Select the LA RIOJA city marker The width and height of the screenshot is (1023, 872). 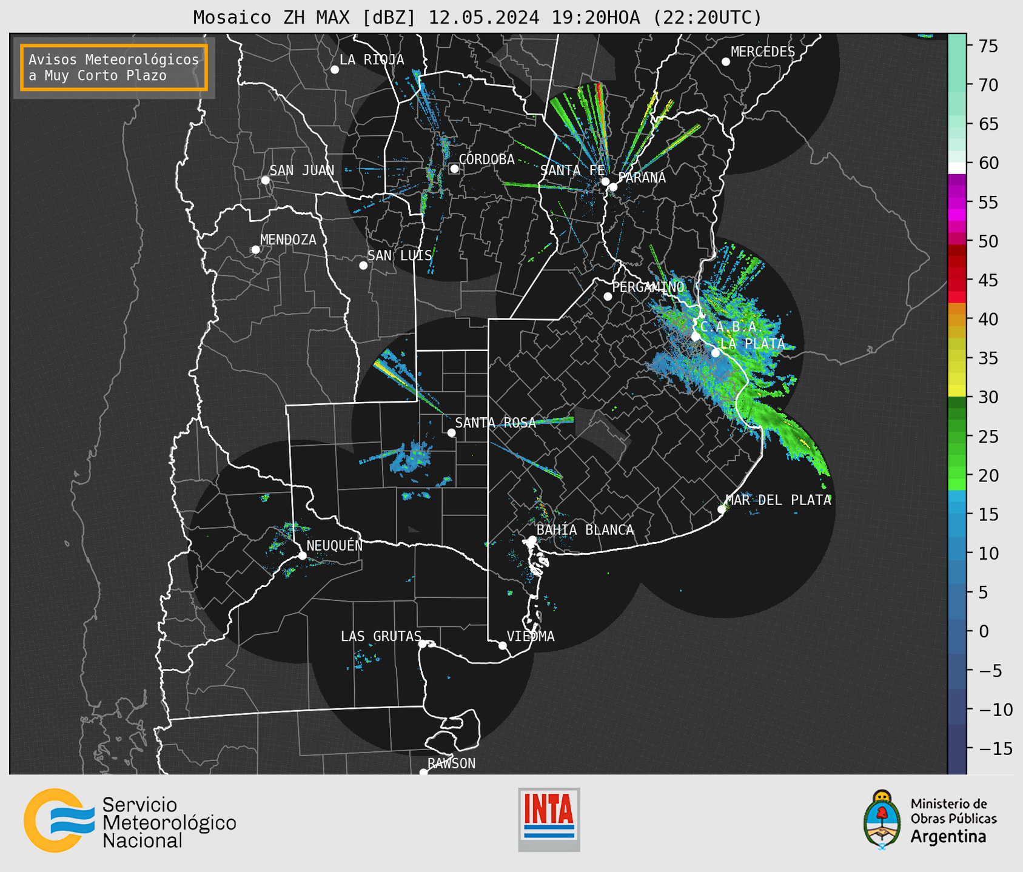pos(335,70)
